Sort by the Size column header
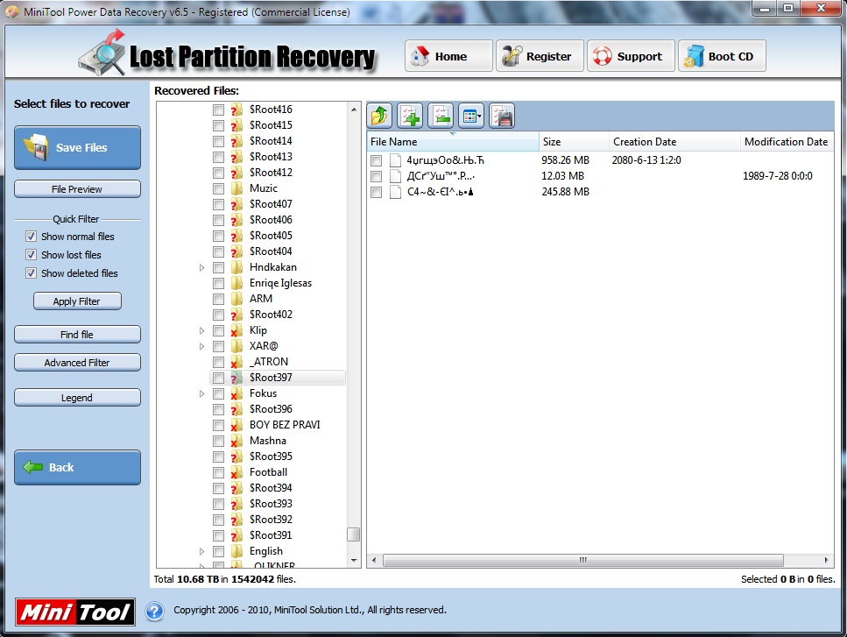 [574, 142]
